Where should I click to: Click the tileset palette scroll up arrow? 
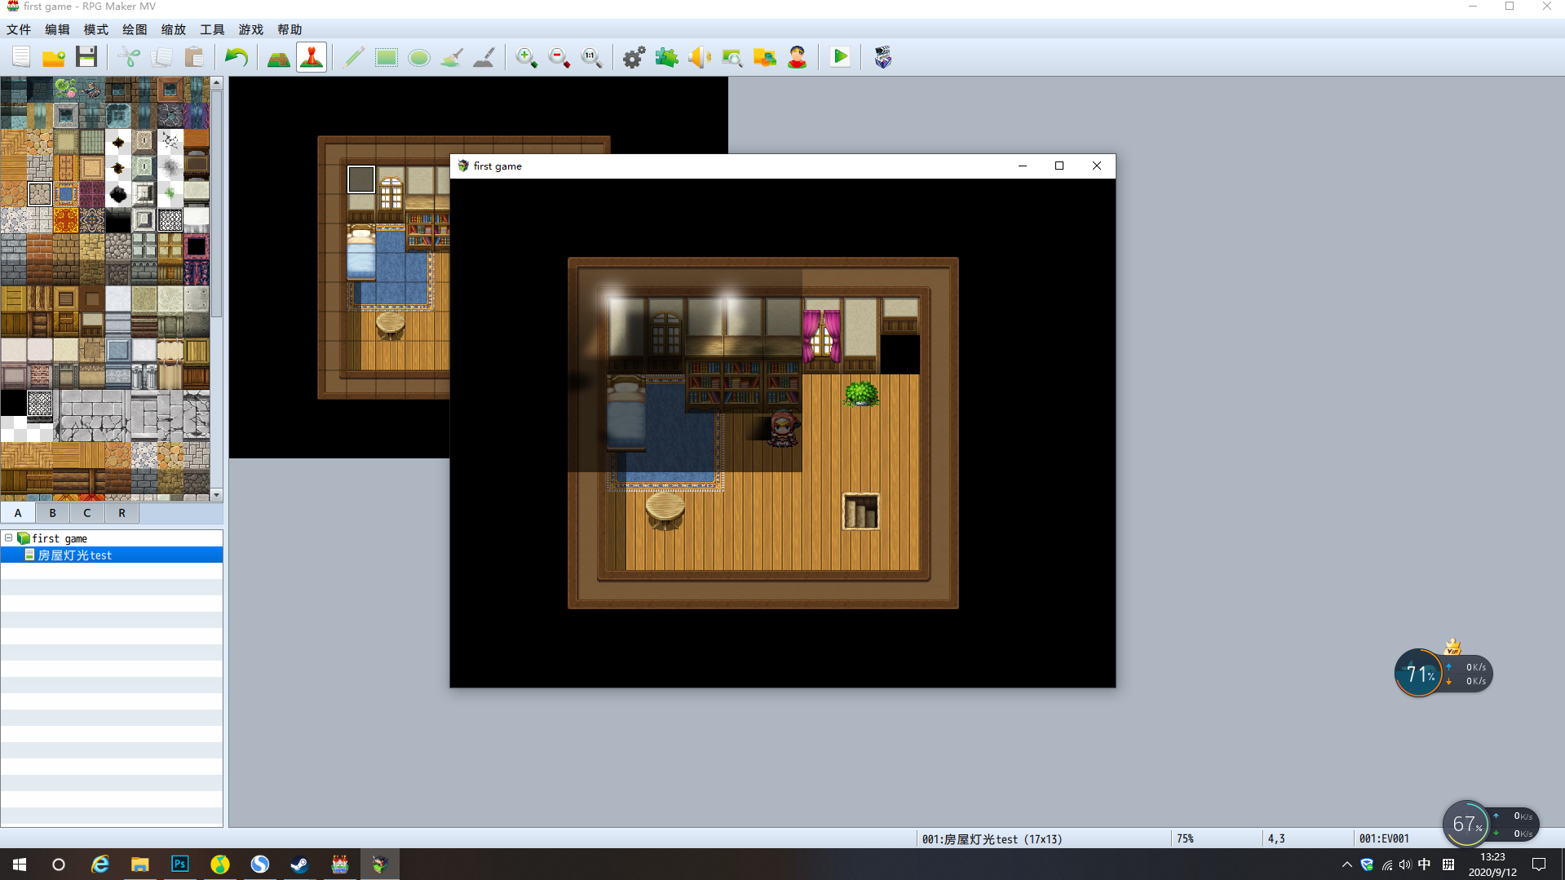point(216,82)
